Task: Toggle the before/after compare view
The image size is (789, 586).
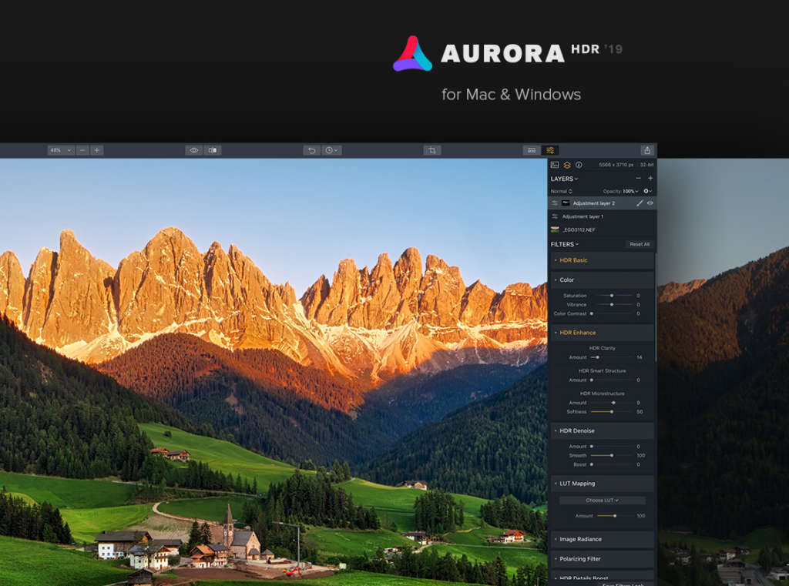Action: click(x=213, y=150)
